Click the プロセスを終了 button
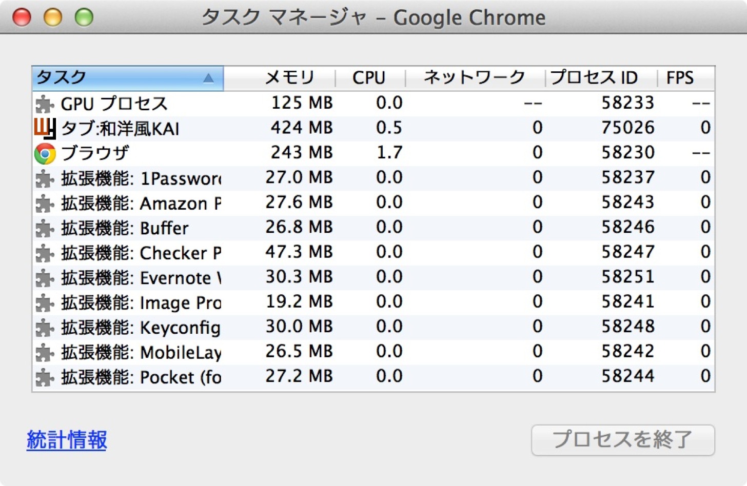 click(x=623, y=440)
